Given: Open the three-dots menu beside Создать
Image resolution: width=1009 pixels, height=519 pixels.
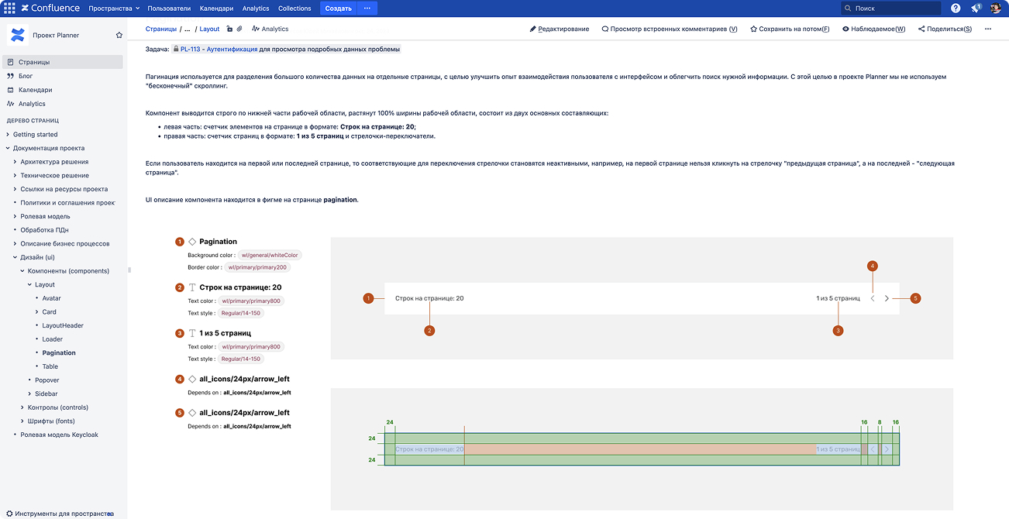Looking at the screenshot, I should (x=367, y=8).
